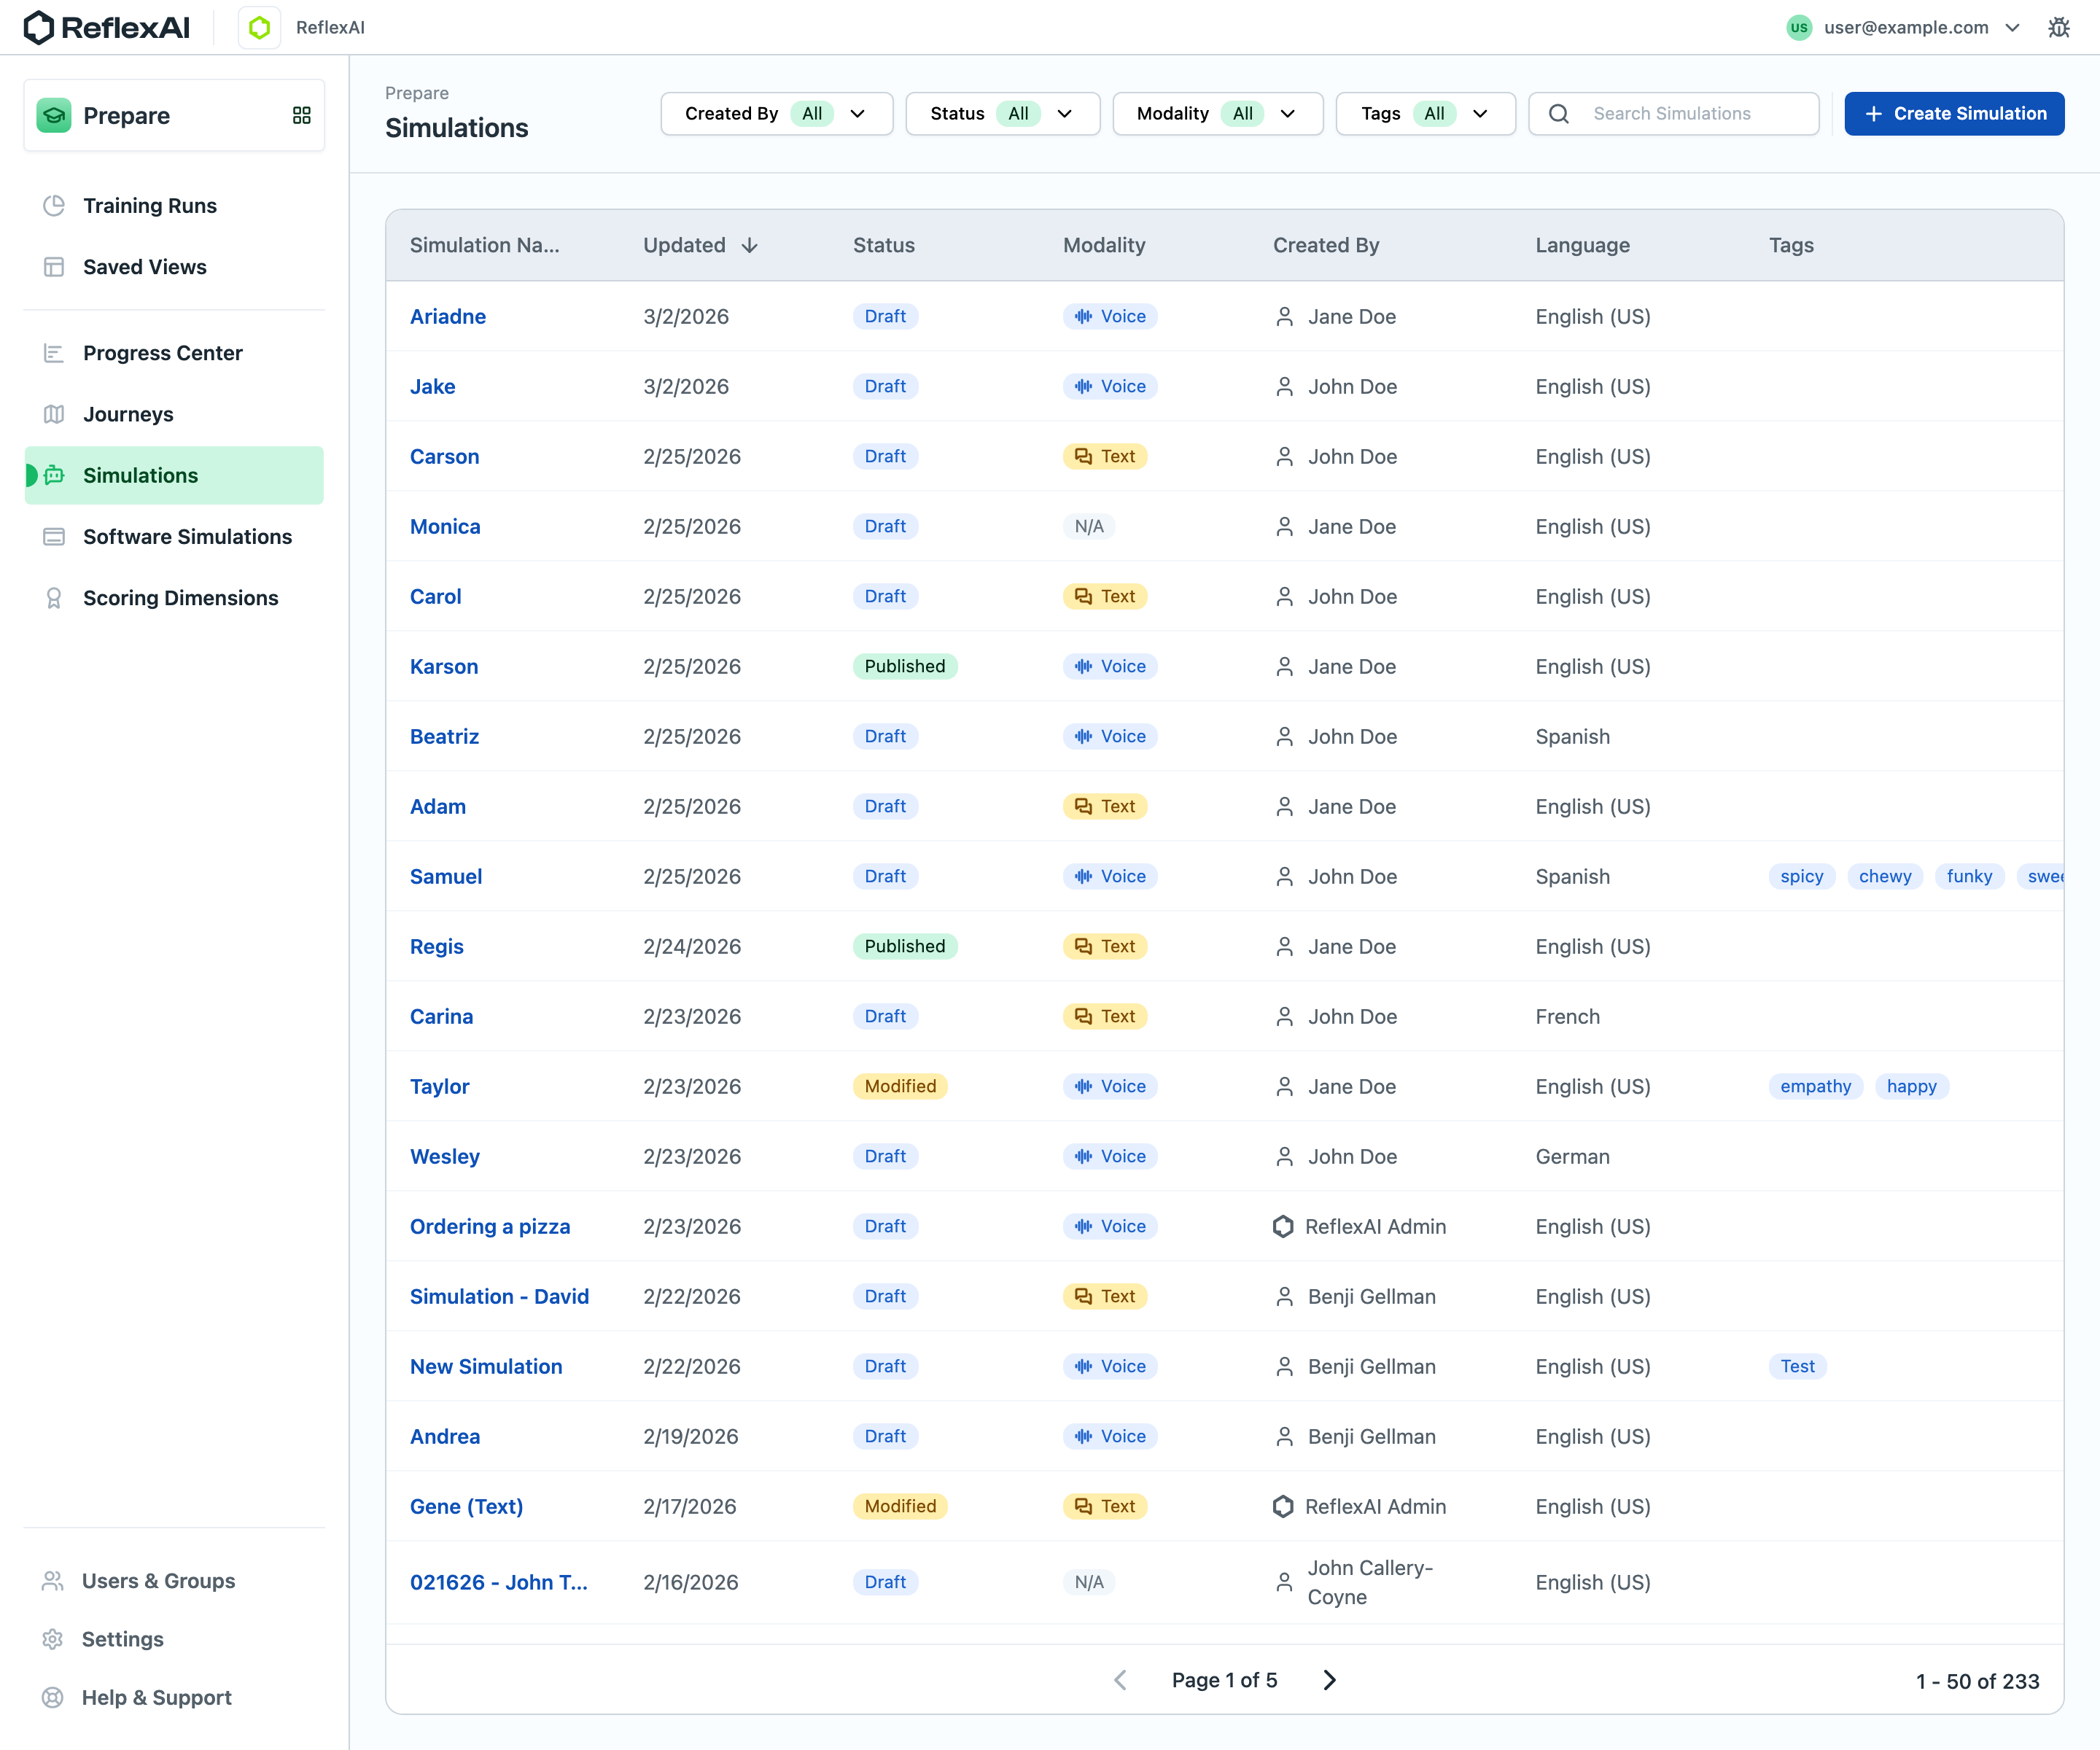This screenshot has width=2100, height=1750.
Task: Open the Tags filter dropdown
Action: tap(1425, 114)
